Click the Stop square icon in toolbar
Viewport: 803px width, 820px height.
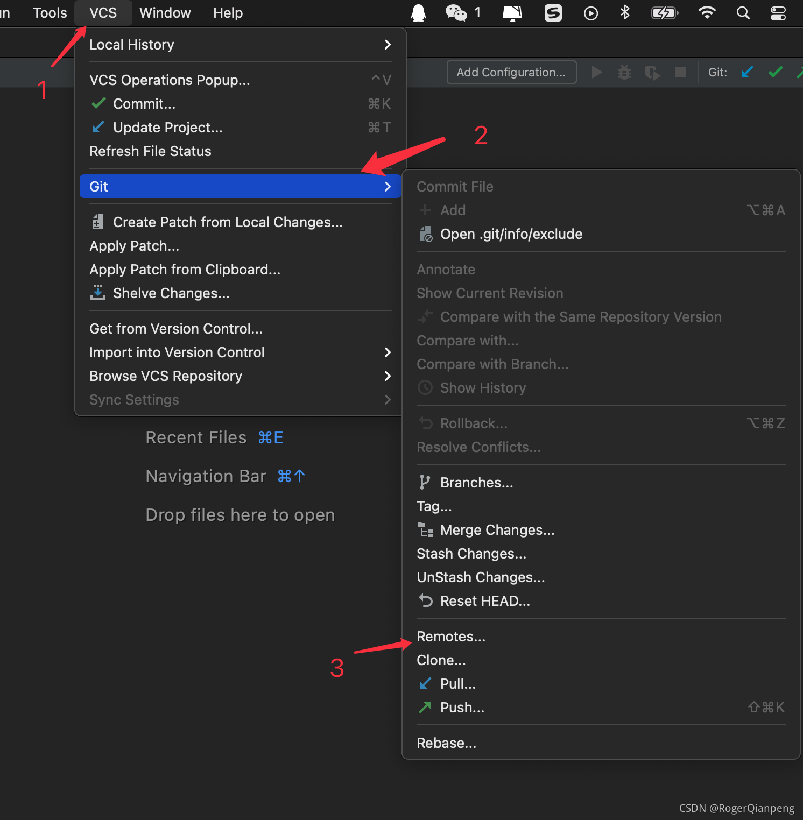point(680,72)
